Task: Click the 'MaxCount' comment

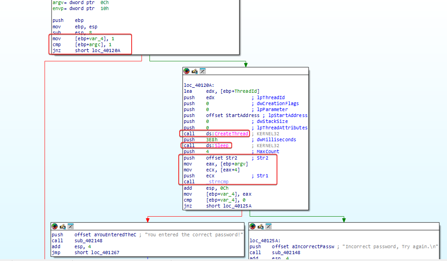Action: [x=268, y=151]
